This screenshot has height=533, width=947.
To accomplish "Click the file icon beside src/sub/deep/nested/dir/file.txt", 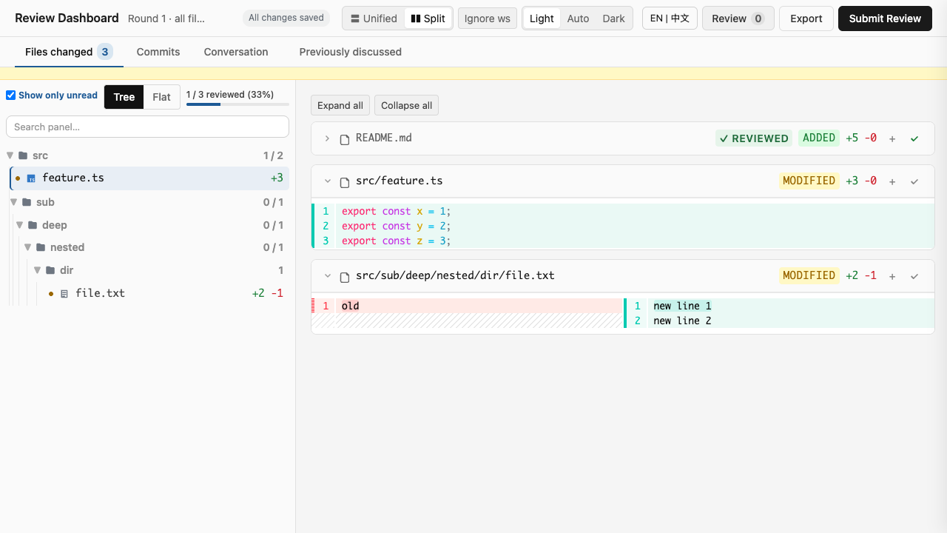I will tap(345, 277).
